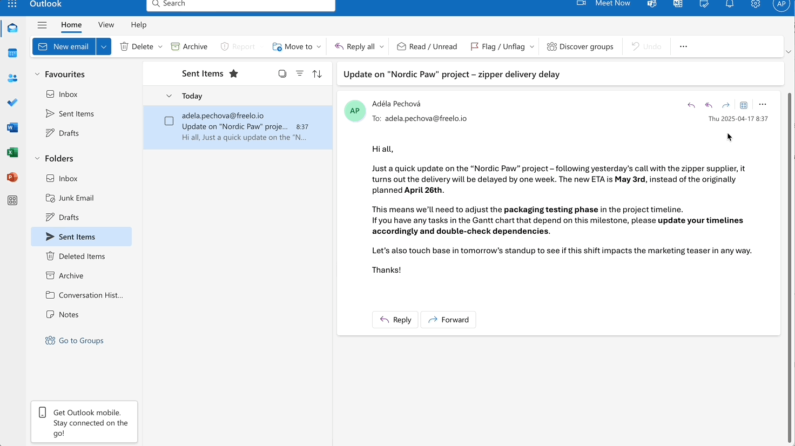795x446 pixels.
Task: Open ribbon more options ellipsis
Action: 683,46
